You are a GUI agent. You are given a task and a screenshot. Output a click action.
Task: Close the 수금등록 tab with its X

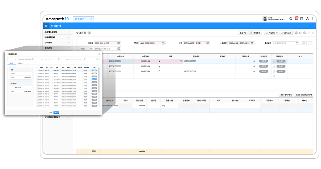pos(91,19)
